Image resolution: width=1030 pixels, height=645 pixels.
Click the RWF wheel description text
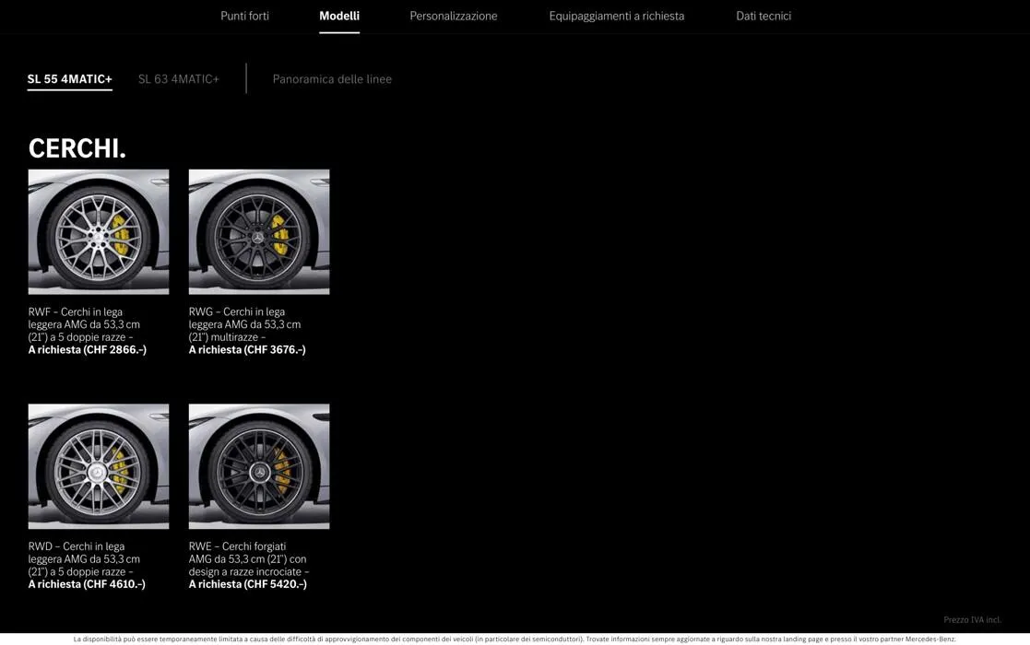[84, 324]
